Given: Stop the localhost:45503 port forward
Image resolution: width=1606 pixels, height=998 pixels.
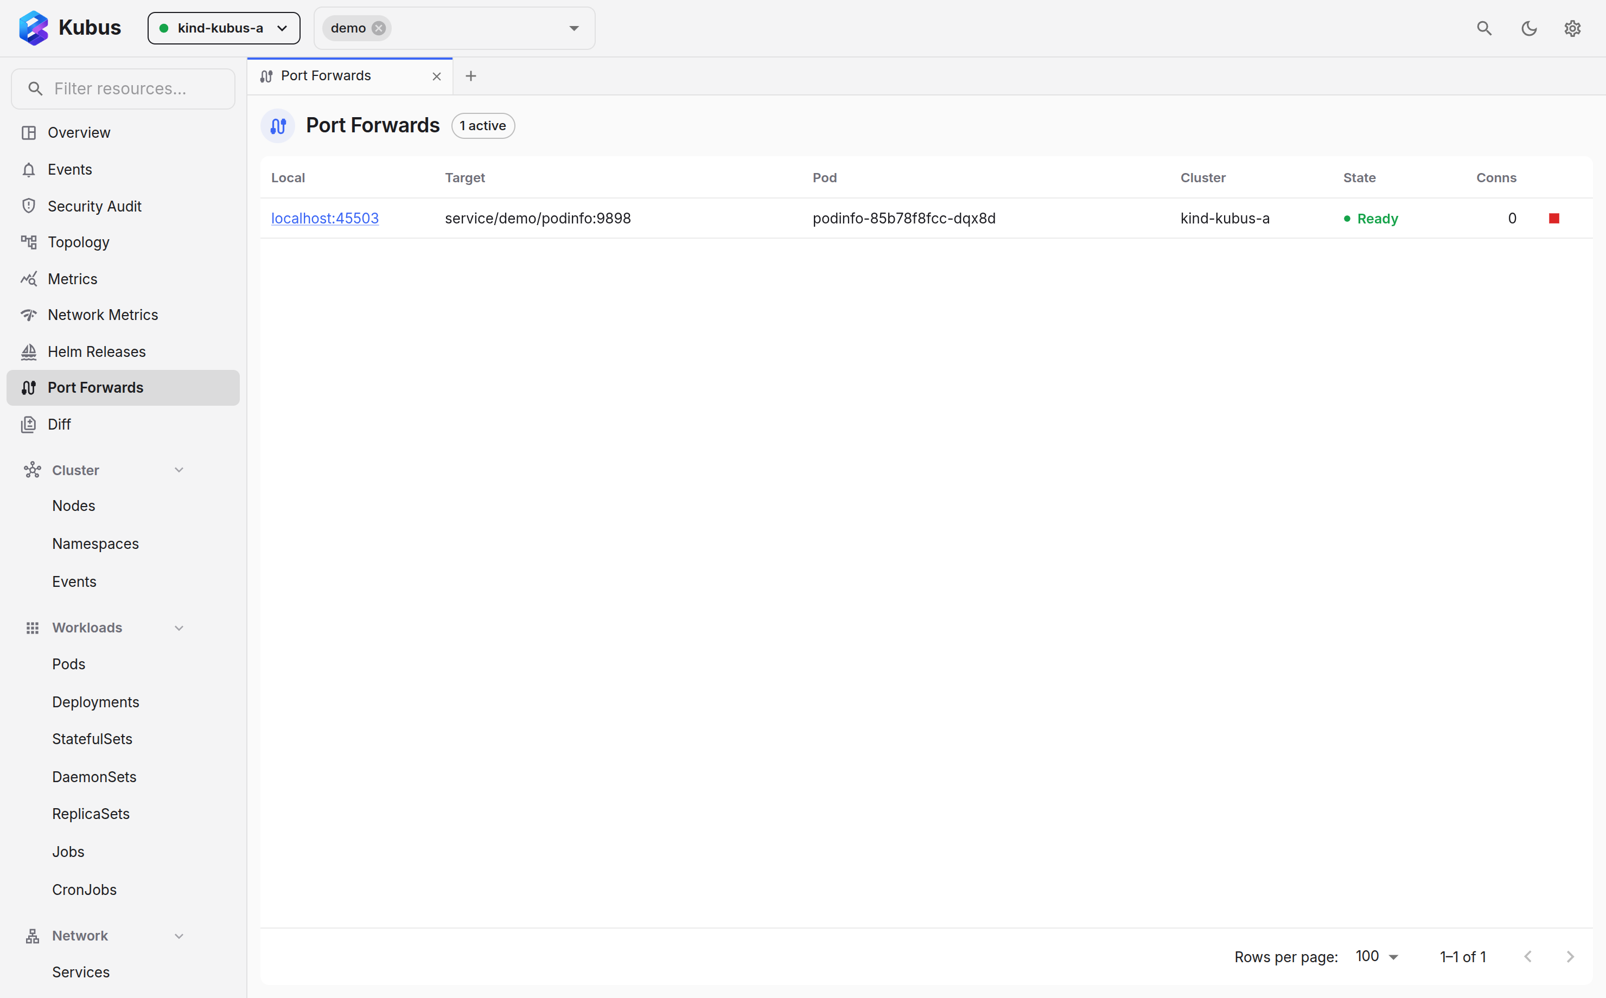Looking at the screenshot, I should tap(1554, 219).
